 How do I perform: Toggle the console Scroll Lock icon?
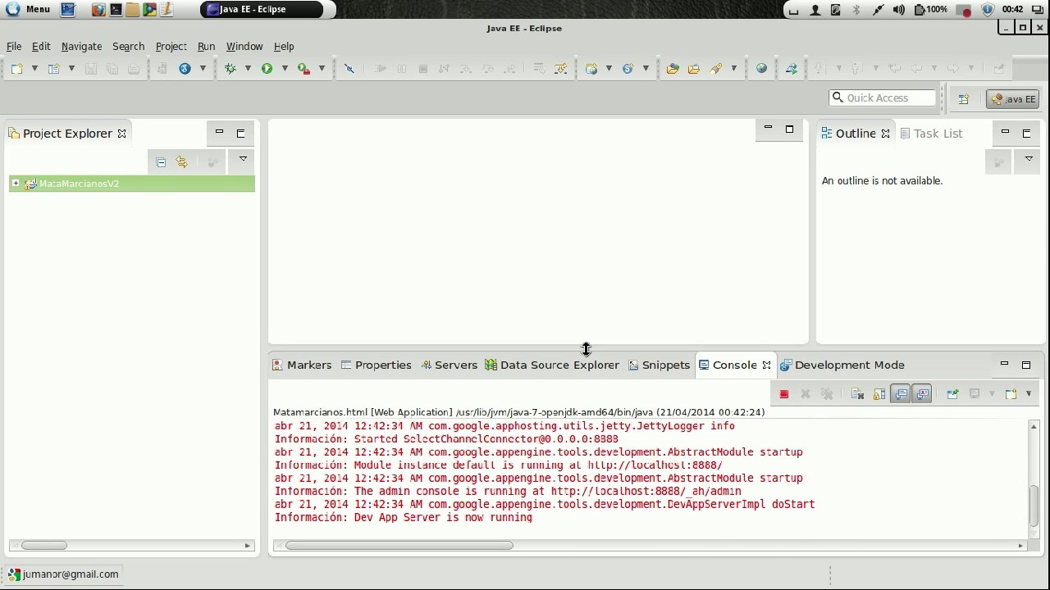point(879,394)
